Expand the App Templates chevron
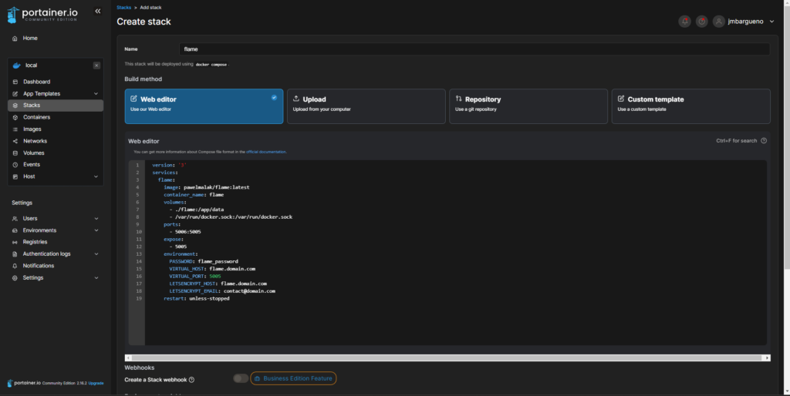 (x=96, y=93)
